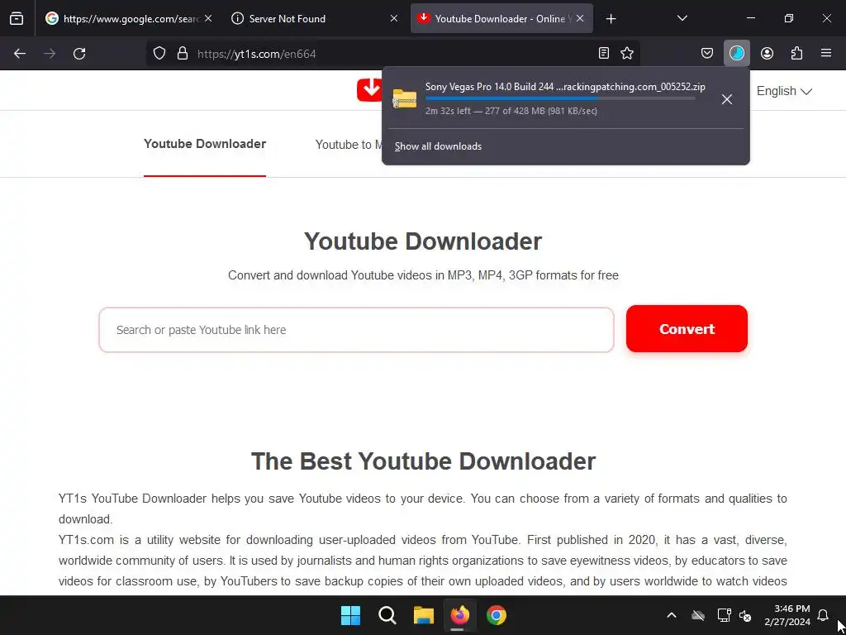846x635 pixels.
Task: Click the download status text 2m 32s left
Action: tap(511, 112)
